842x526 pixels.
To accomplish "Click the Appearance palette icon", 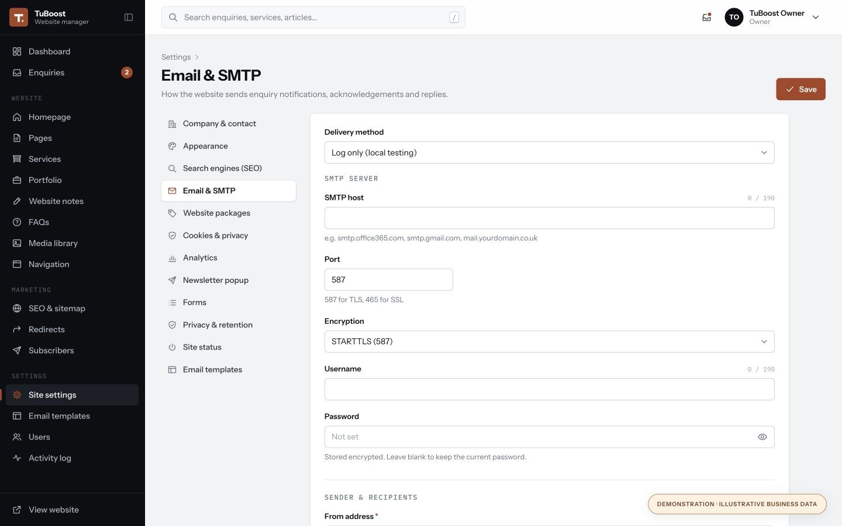I will pyautogui.click(x=172, y=146).
